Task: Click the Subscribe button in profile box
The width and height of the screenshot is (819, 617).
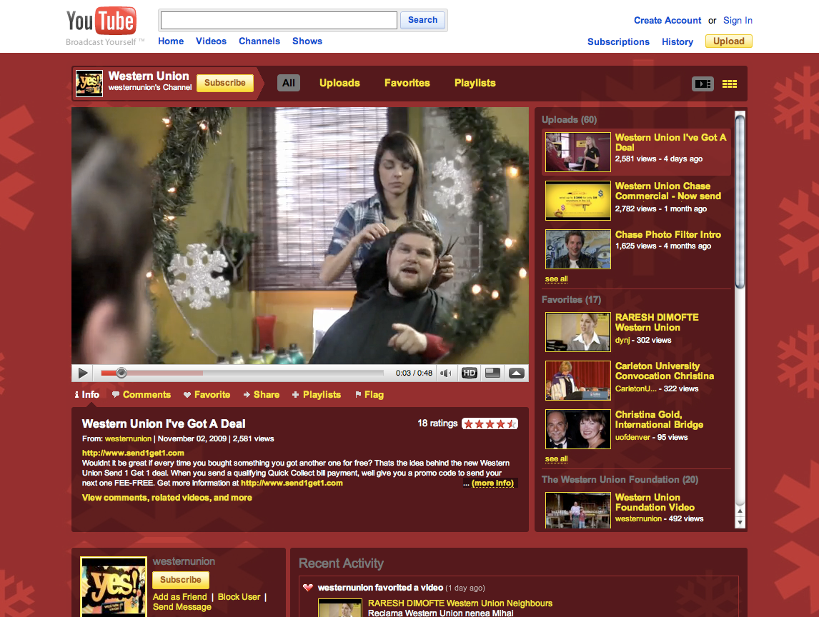Action: [180, 580]
